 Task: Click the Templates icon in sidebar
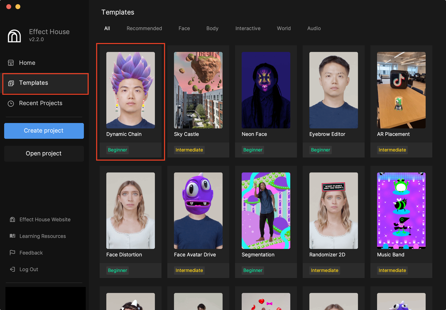coord(11,83)
